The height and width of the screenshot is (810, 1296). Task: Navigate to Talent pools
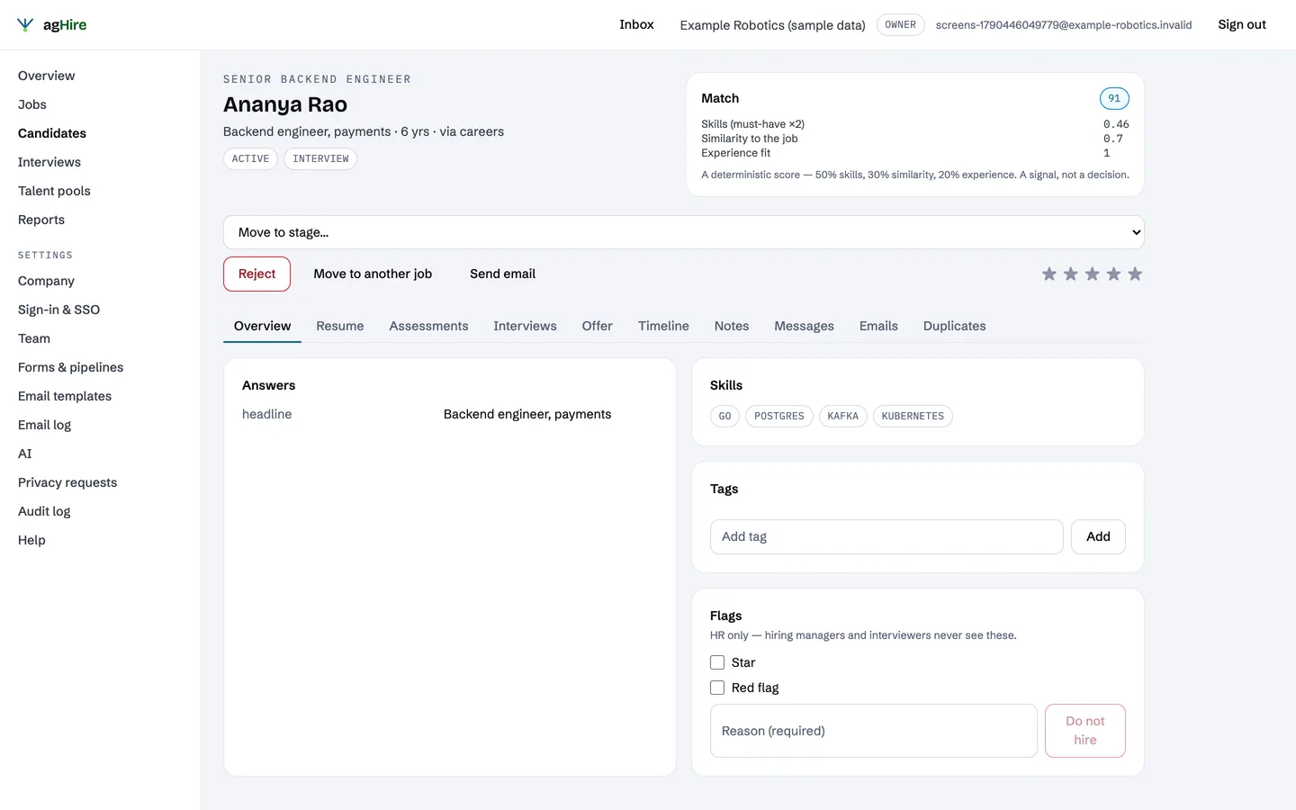54,191
